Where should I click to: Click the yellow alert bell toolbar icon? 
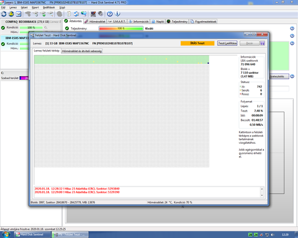[x=11, y=14]
